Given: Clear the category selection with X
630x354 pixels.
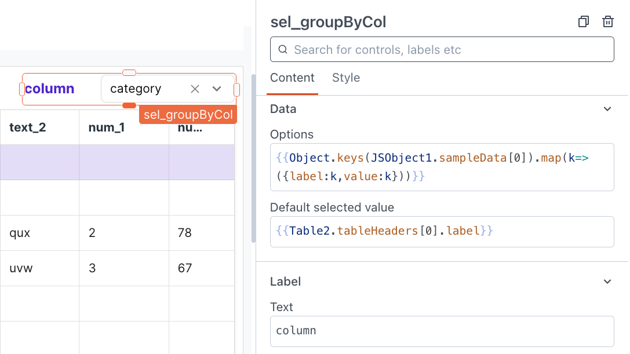Looking at the screenshot, I should pyautogui.click(x=195, y=89).
